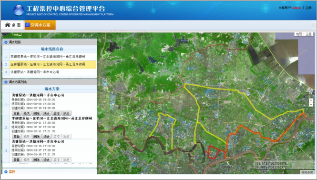Select route row 3 洪塘泵站 in route list
Image resolution: width=317 pixels, height=180 pixels.
tap(49, 72)
